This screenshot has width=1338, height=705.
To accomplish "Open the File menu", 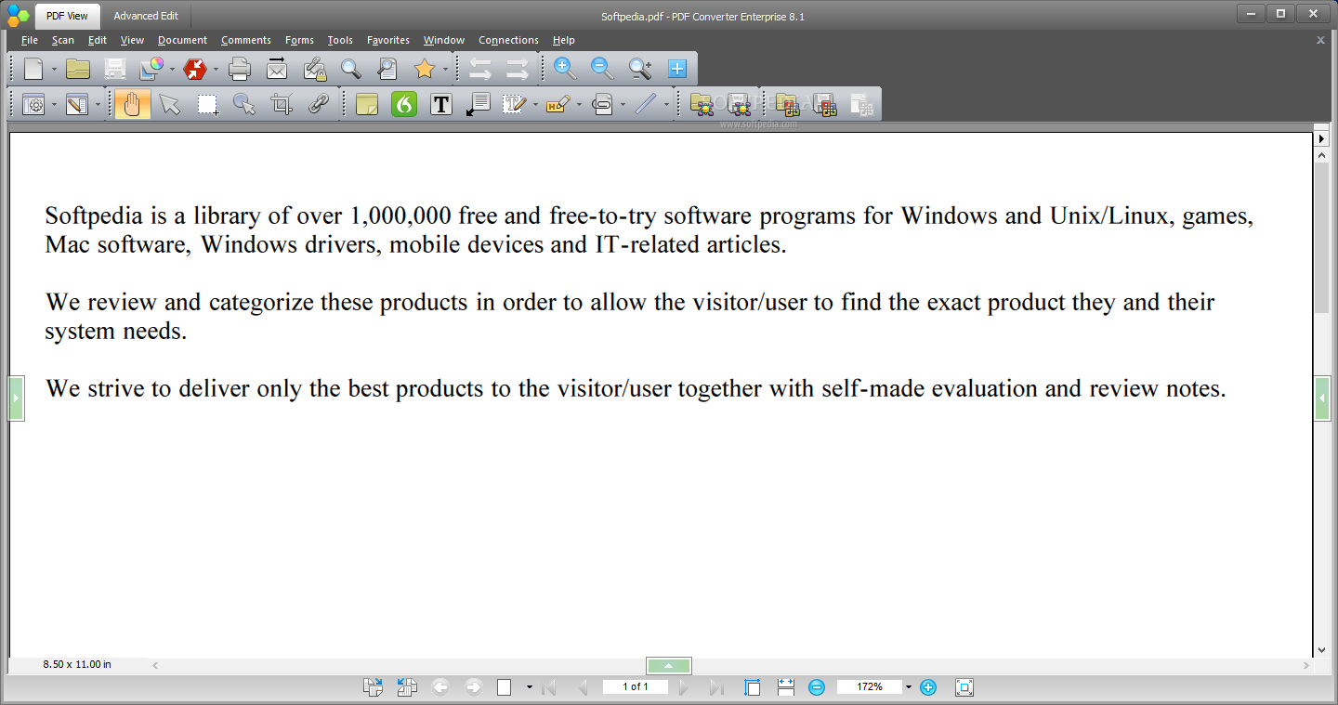I will 30,40.
